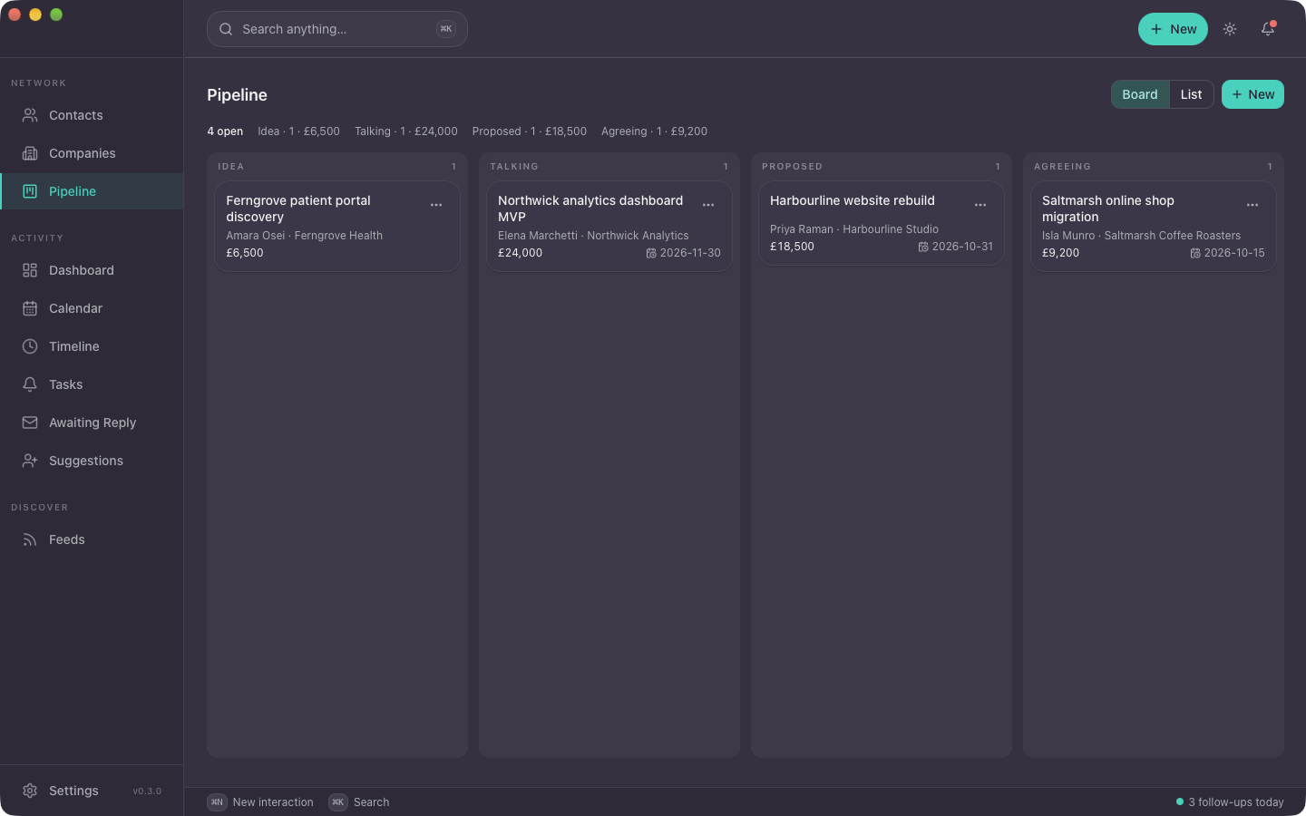Click the 2026-11-30 due date
Screen dimensions: 1306x816
click(x=683, y=253)
